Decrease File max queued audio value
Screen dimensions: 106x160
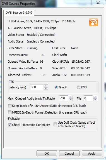pyautogui.click(x=95, y=100)
